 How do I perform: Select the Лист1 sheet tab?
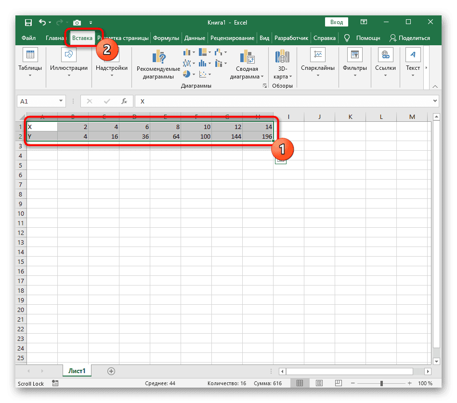coord(77,371)
